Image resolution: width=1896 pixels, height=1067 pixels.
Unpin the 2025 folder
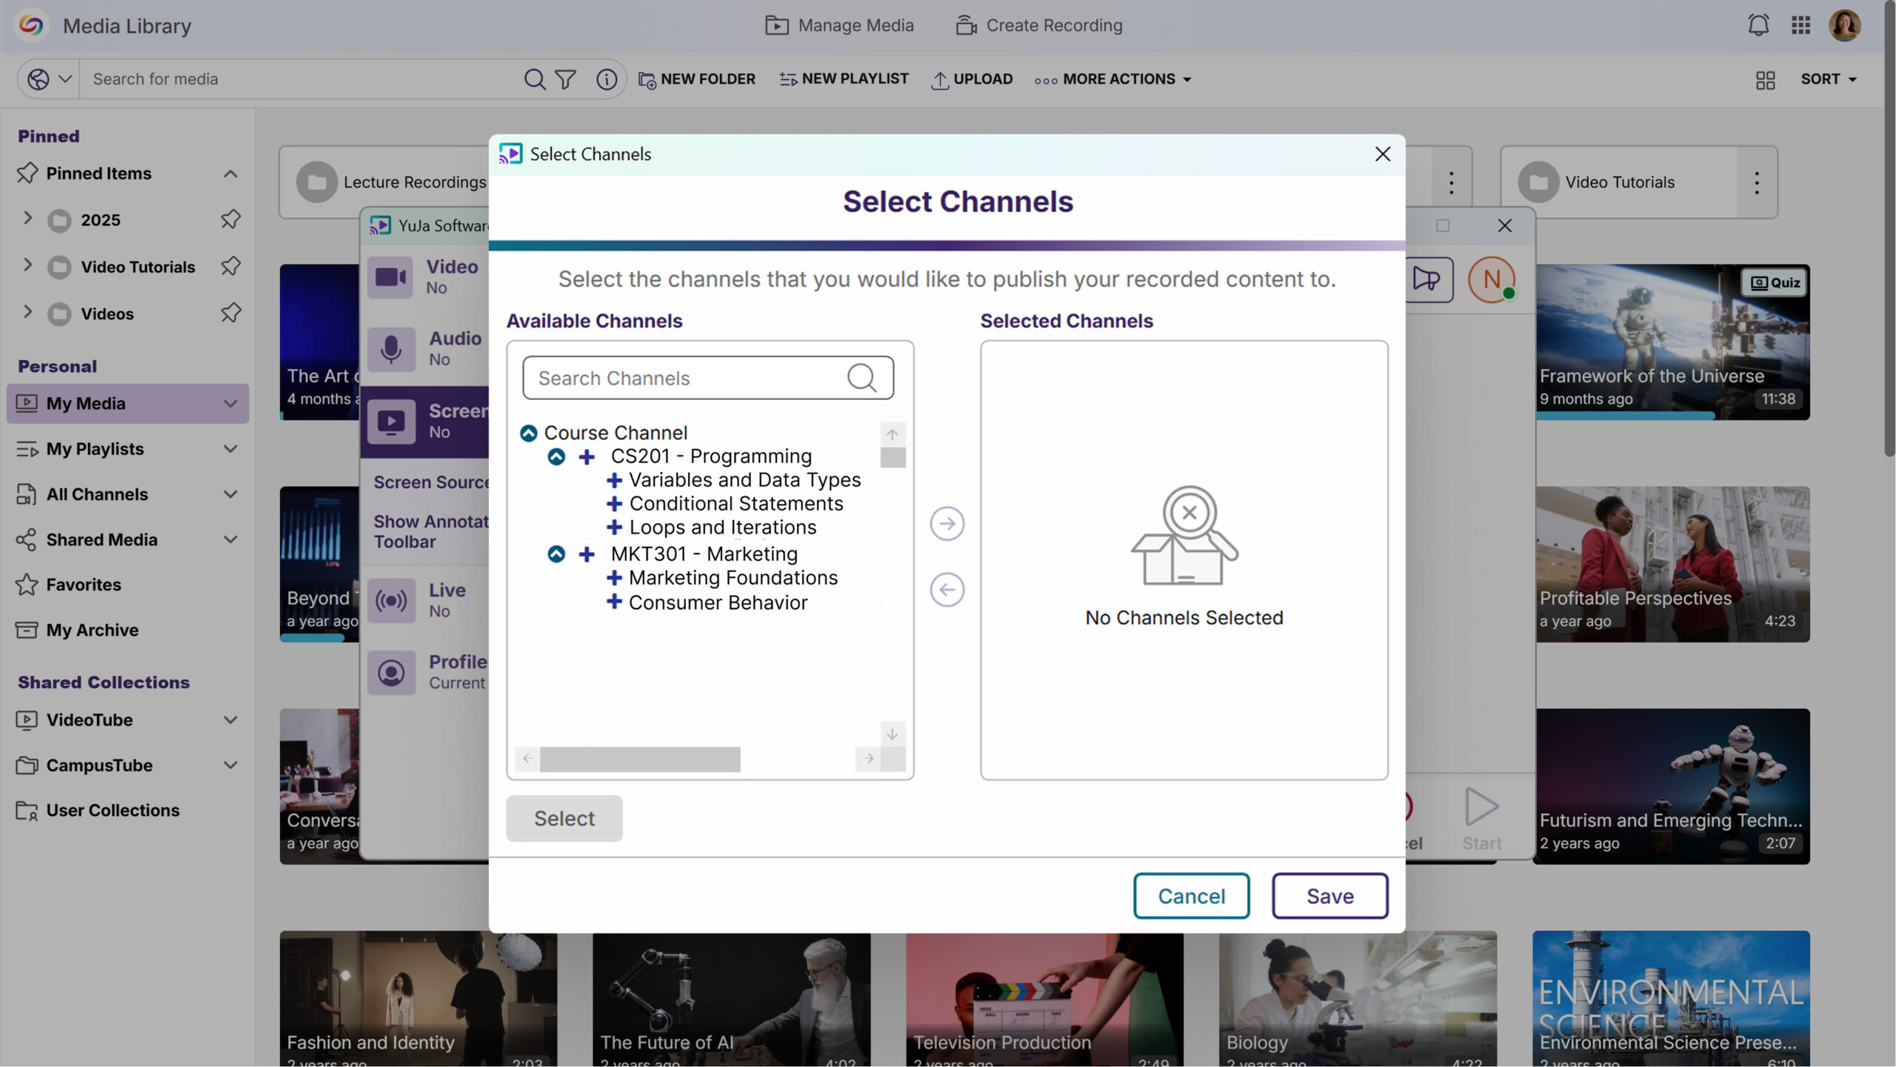click(230, 219)
